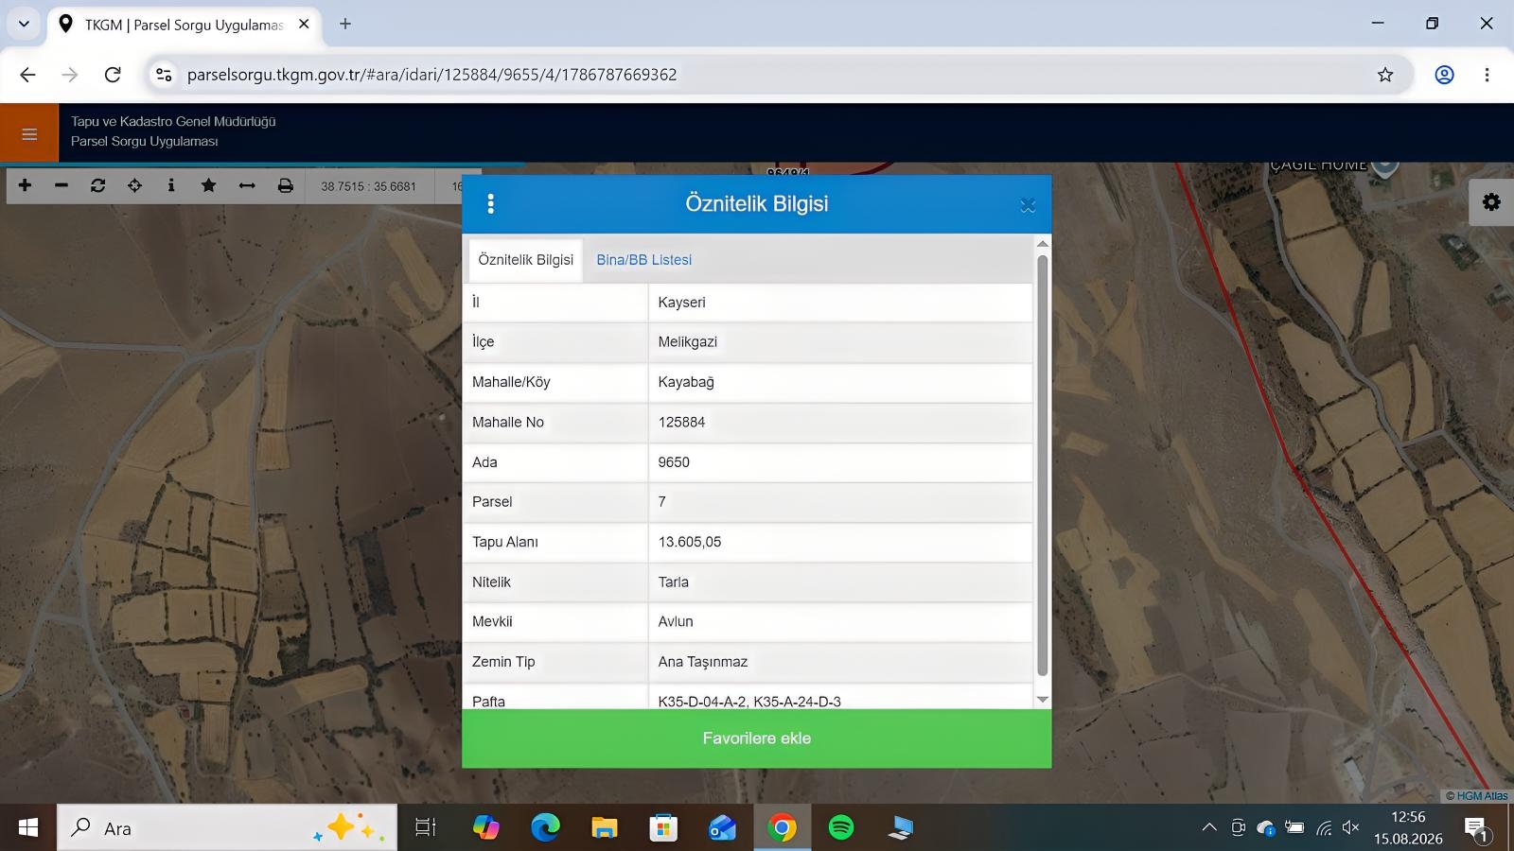The height and width of the screenshot is (851, 1514).
Task: Zoom out with the minus tool
Action: 62,185
